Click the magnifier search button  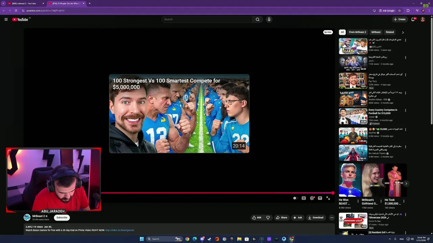pos(257,19)
